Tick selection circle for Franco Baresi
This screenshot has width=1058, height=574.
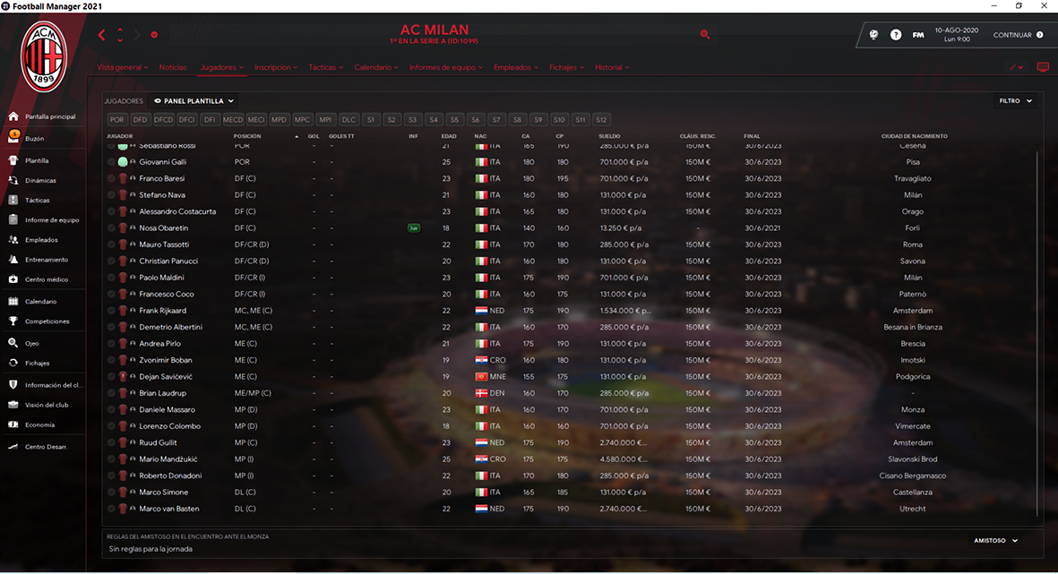coord(111,179)
